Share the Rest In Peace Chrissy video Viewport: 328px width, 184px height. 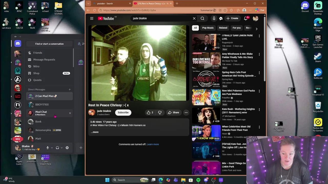coord(173,112)
